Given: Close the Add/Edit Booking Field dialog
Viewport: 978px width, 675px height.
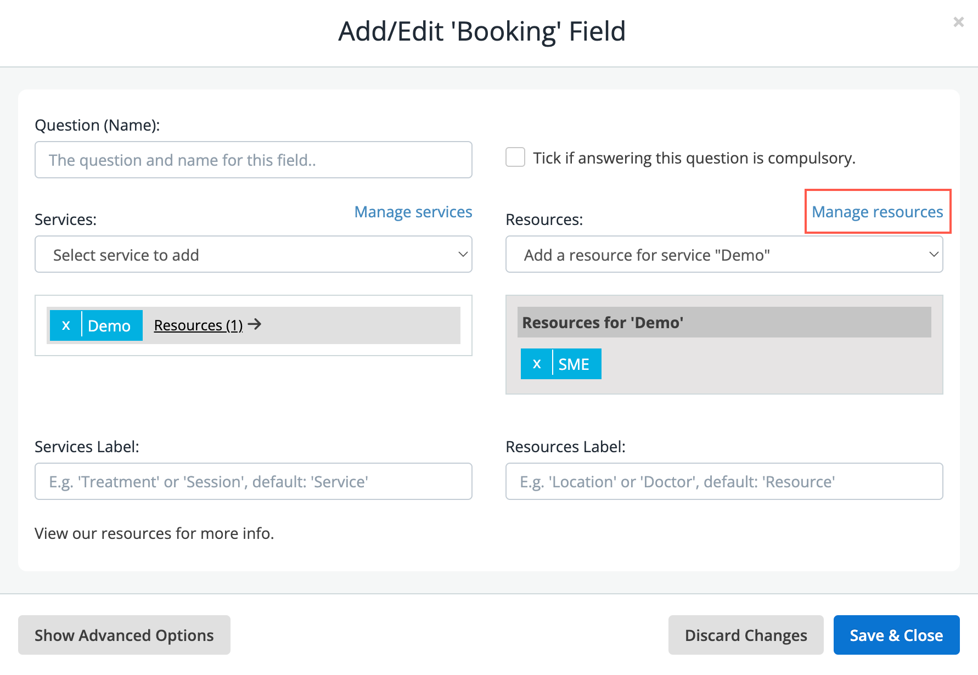Looking at the screenshot, I should coord(958,22).
